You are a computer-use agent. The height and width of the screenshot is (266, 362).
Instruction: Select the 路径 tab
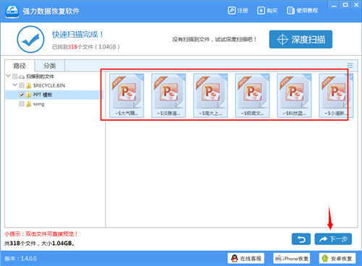20,66
